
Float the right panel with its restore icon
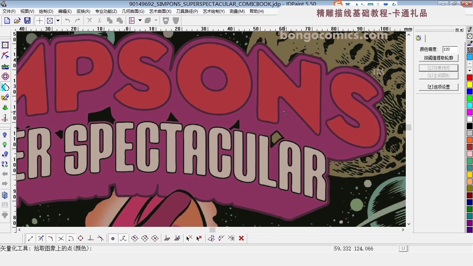[x=457, y=30]
